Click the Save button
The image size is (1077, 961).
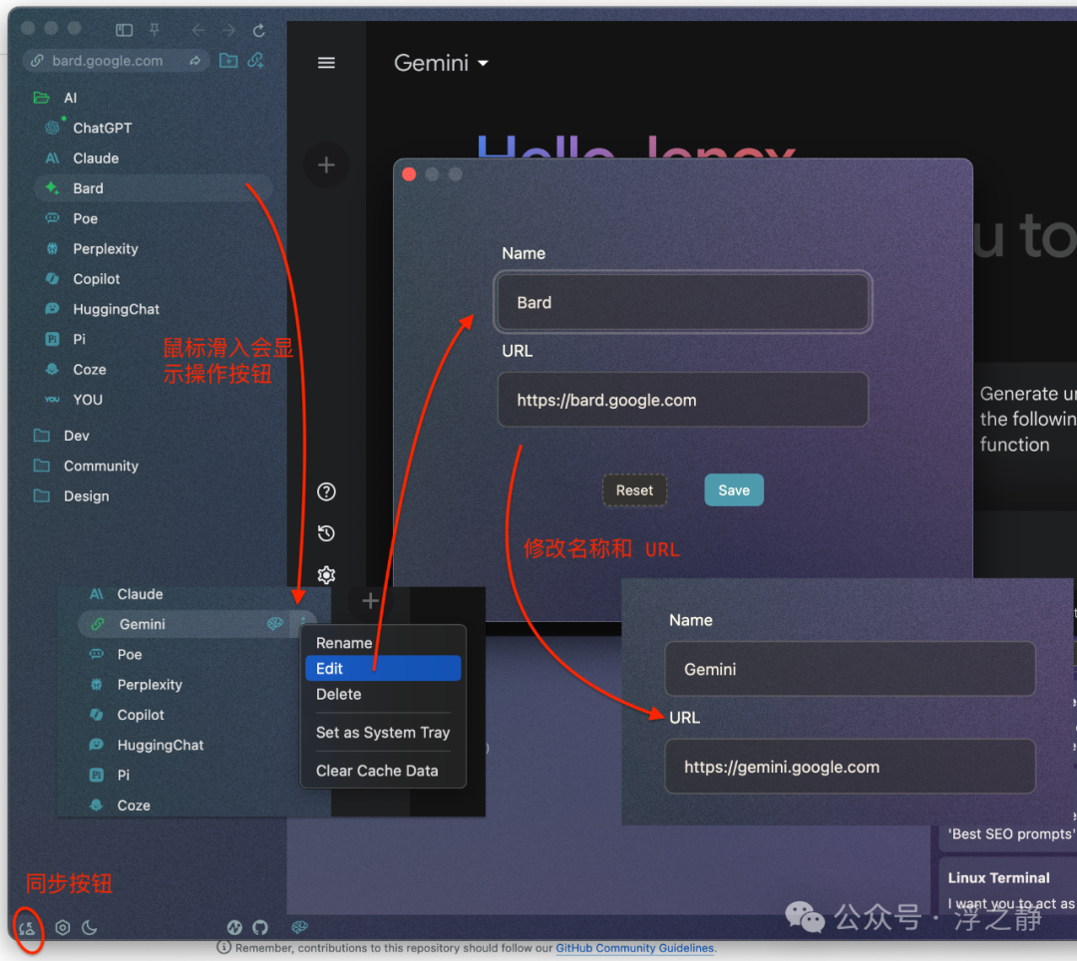[734, 490]
